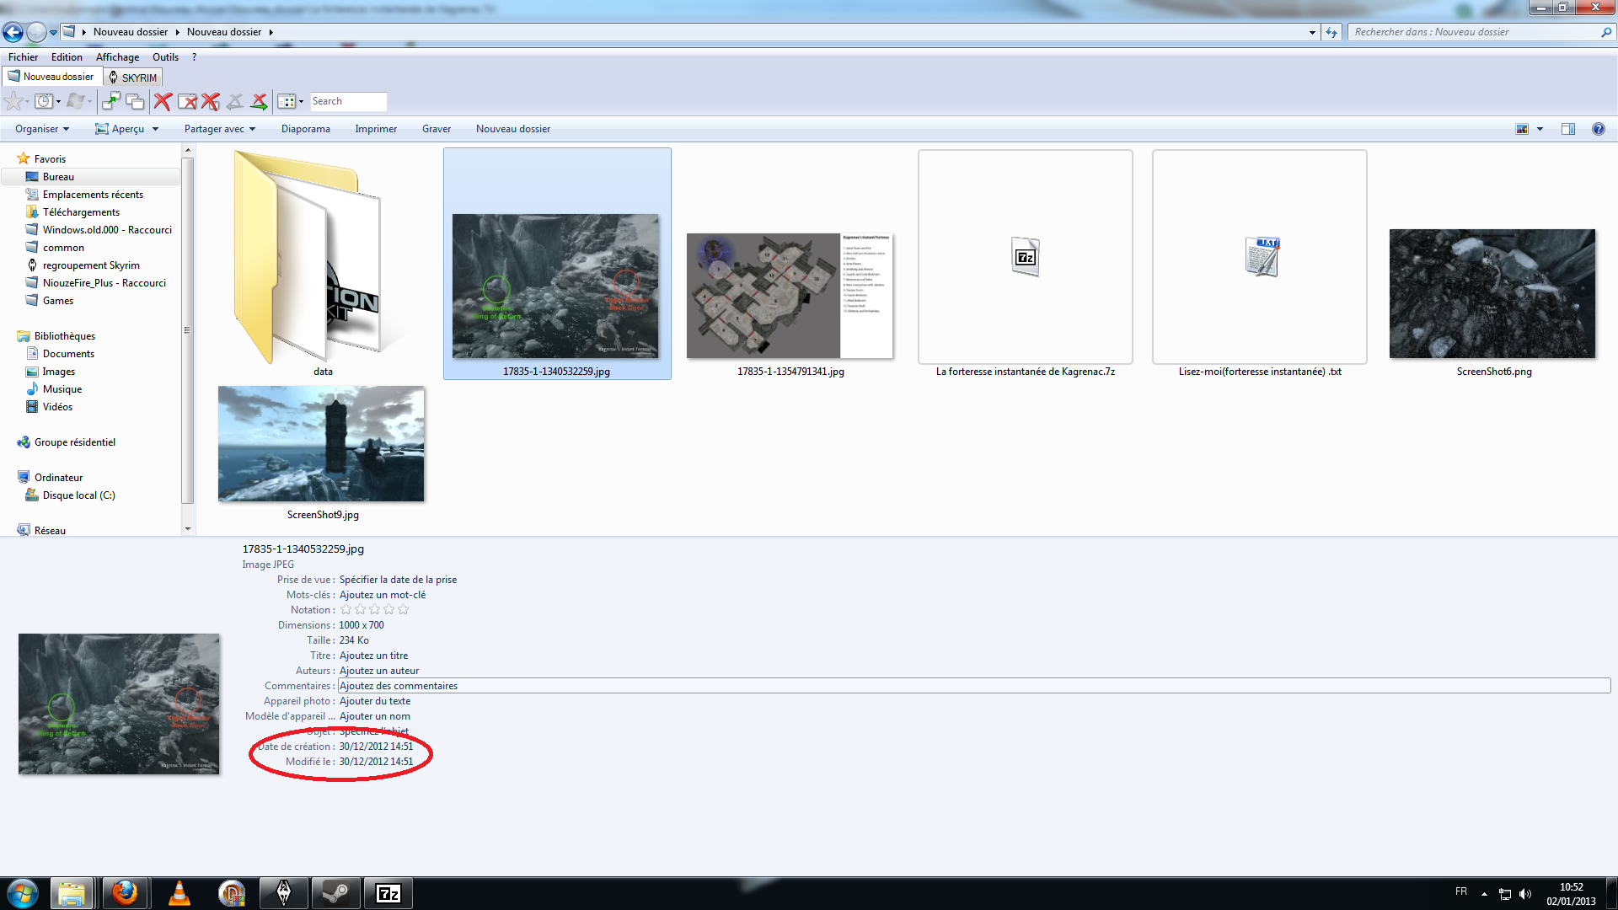Expand the Aperçu dropdown arrow
Image resolution: width=1618 pixels, height=910 pixels.
tap(155, 129)
